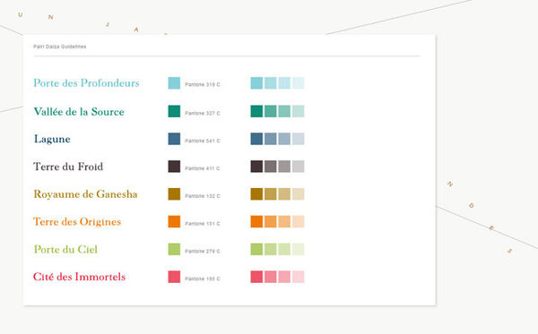Viewport: 538px width, 334px height.
Task: Choose the medium-dark tint in Lagune tint scale
Action: click(x=271, y=139)
